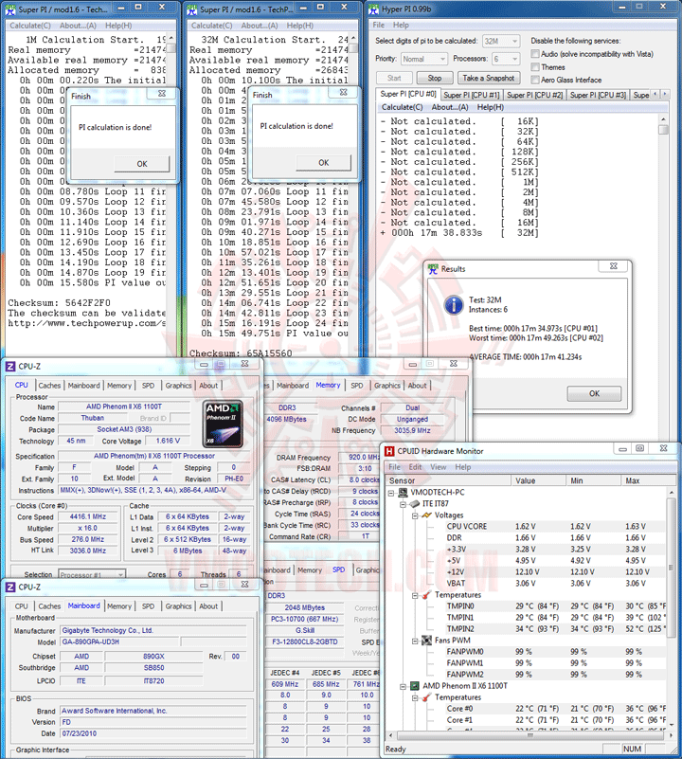Open Hyper PI File menu
The width and height of the screenshot is (682, 759).
coord(379,26)
